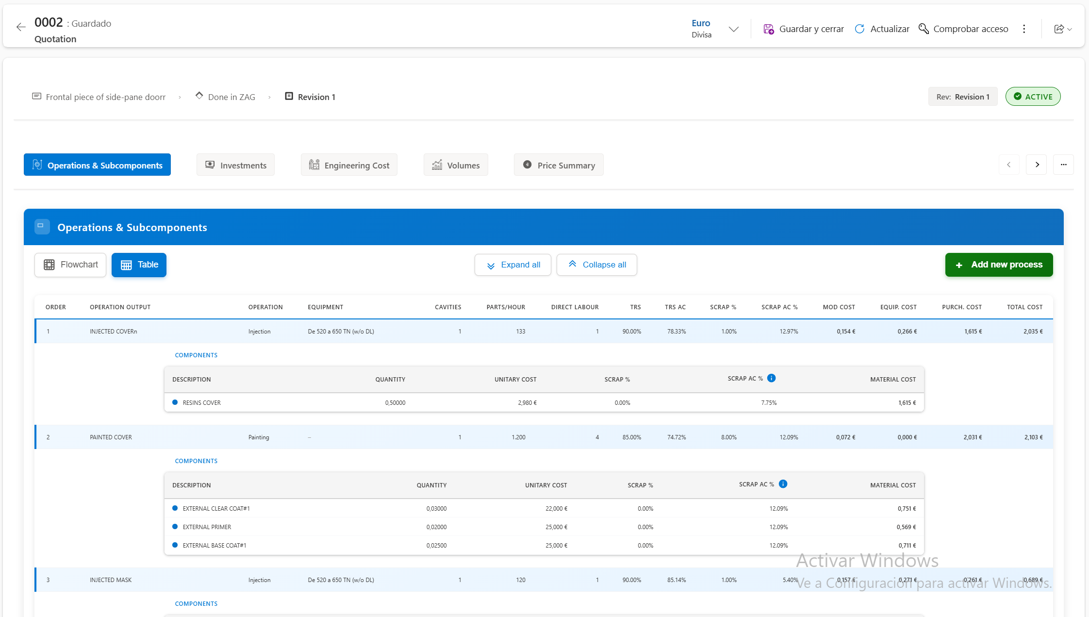Expand all operations rows
The image size is (1089, 617).
(512, 265)
